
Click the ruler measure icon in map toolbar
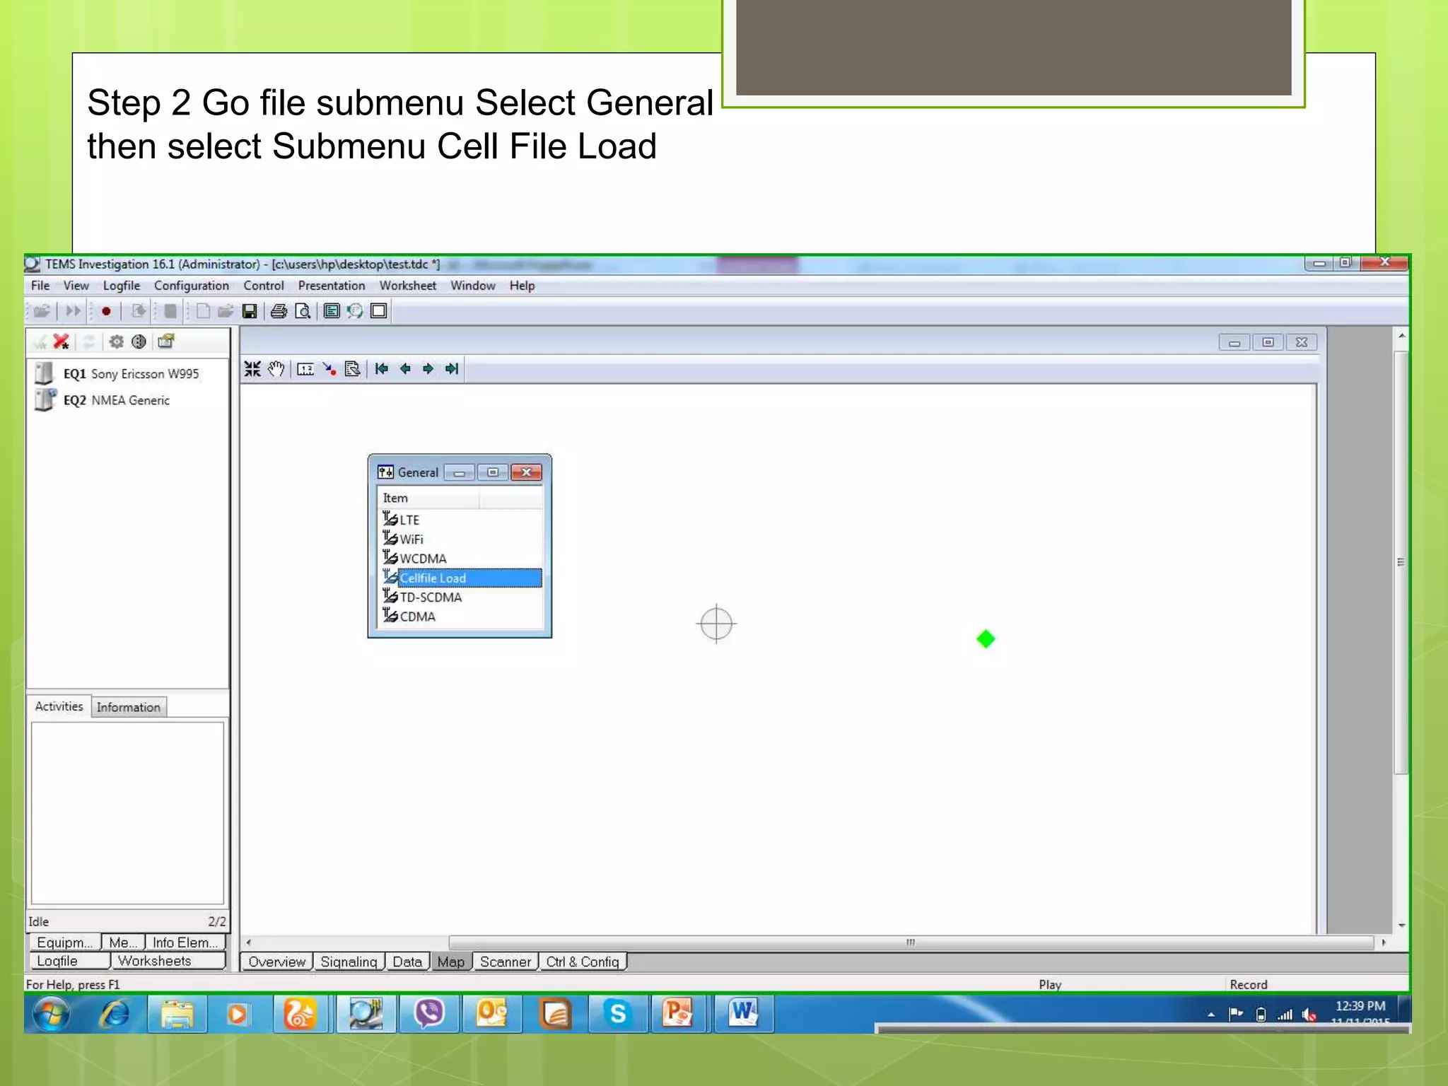pyautogui.click(x=305, y=369)
